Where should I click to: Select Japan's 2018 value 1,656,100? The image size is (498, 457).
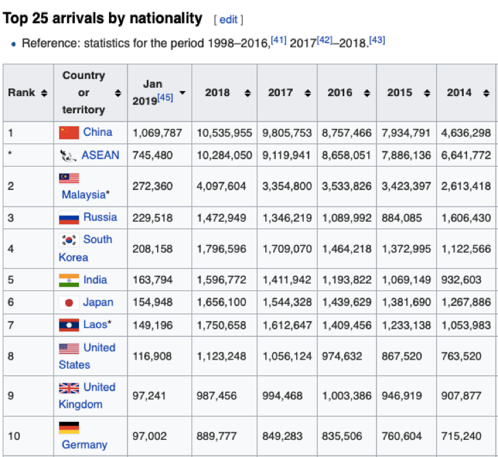click(x=222, y=302)
